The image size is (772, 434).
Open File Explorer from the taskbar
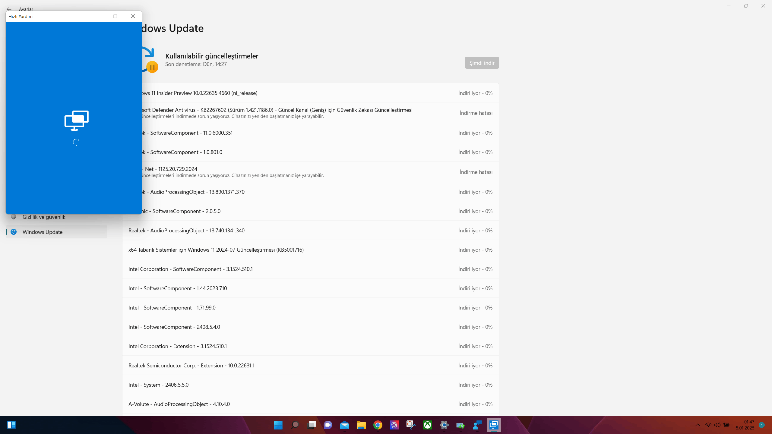pos(361,425)
